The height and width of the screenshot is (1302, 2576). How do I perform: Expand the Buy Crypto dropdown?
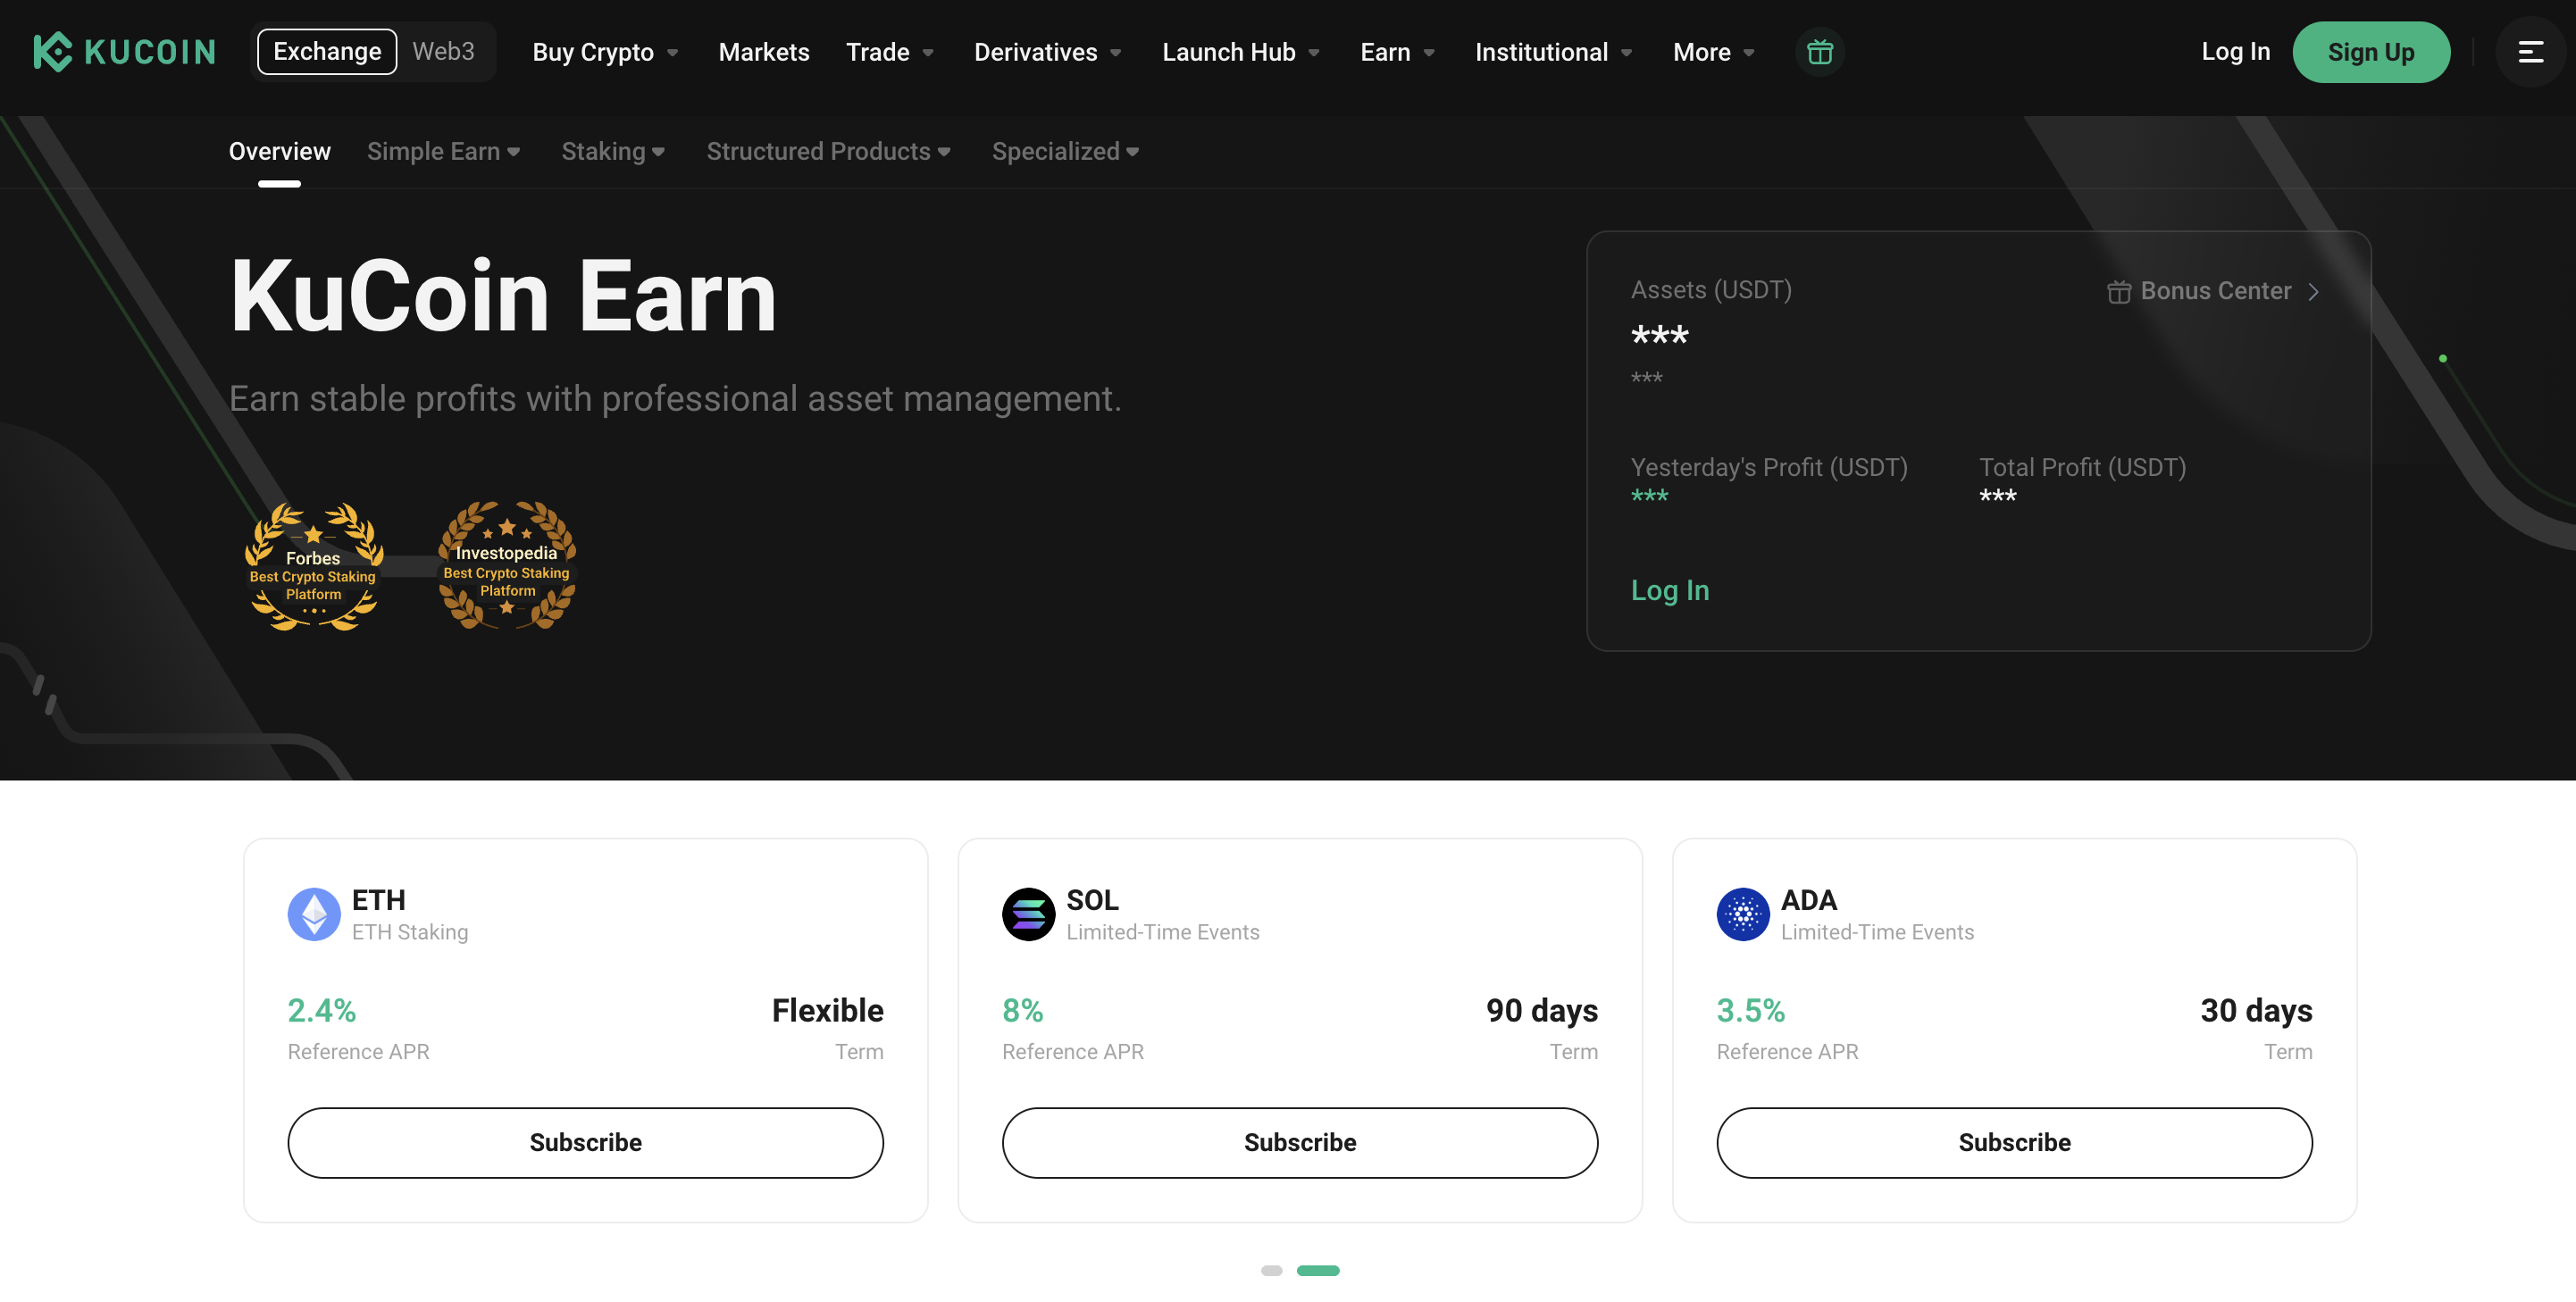click(605, 52)
